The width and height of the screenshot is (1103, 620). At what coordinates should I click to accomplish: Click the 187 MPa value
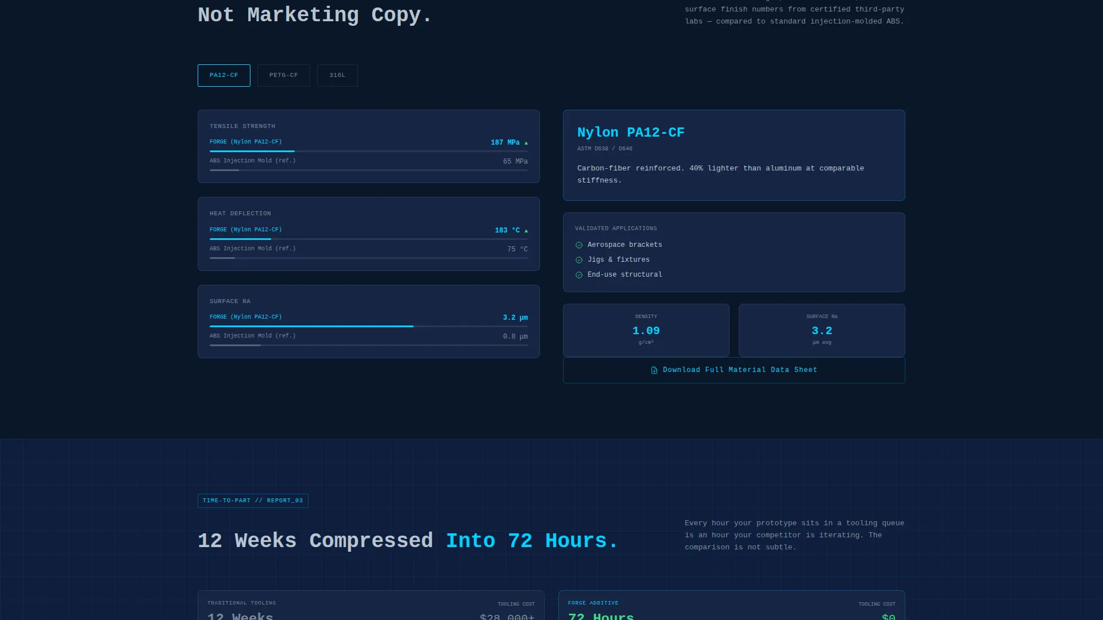coord(505,142)
